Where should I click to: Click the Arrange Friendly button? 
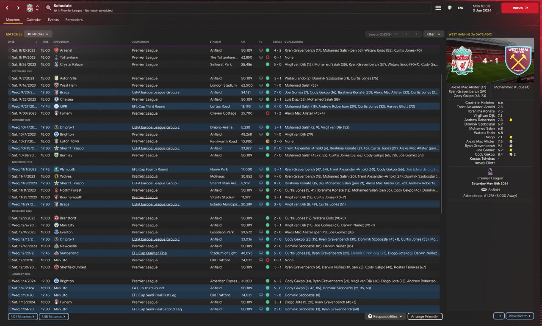coord(425,316)
